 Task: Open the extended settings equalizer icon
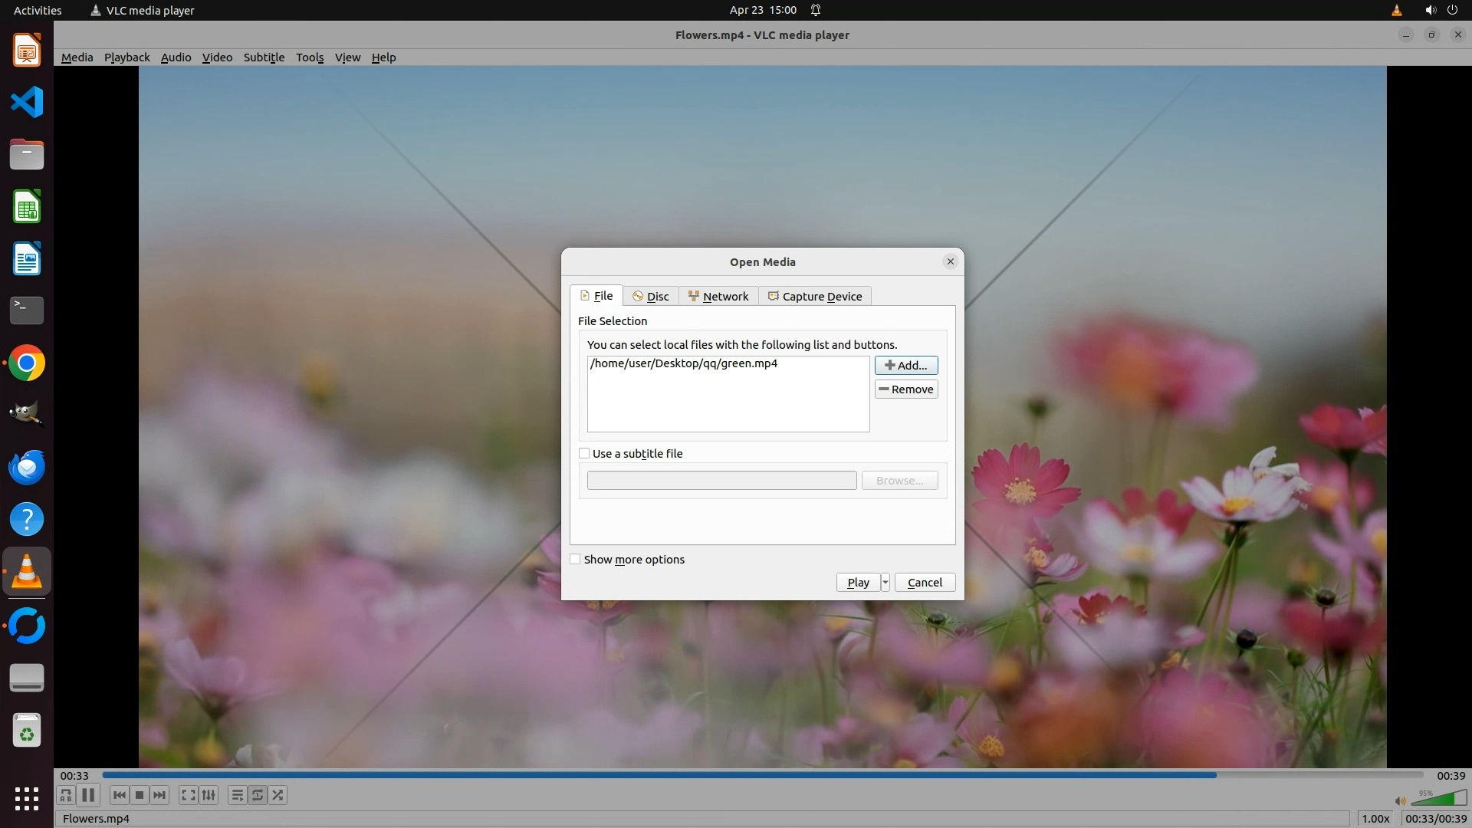pos(209,795)
